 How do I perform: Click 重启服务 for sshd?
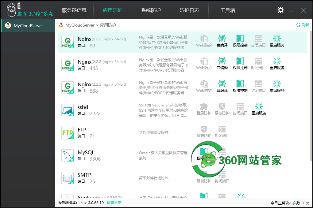[259, 109]
